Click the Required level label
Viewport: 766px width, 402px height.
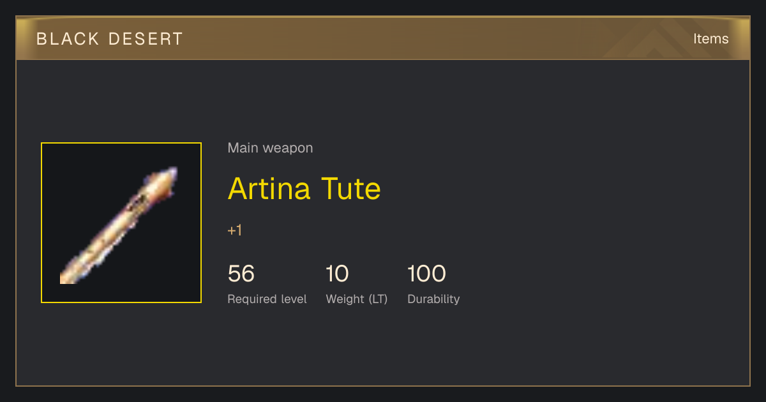267,299
